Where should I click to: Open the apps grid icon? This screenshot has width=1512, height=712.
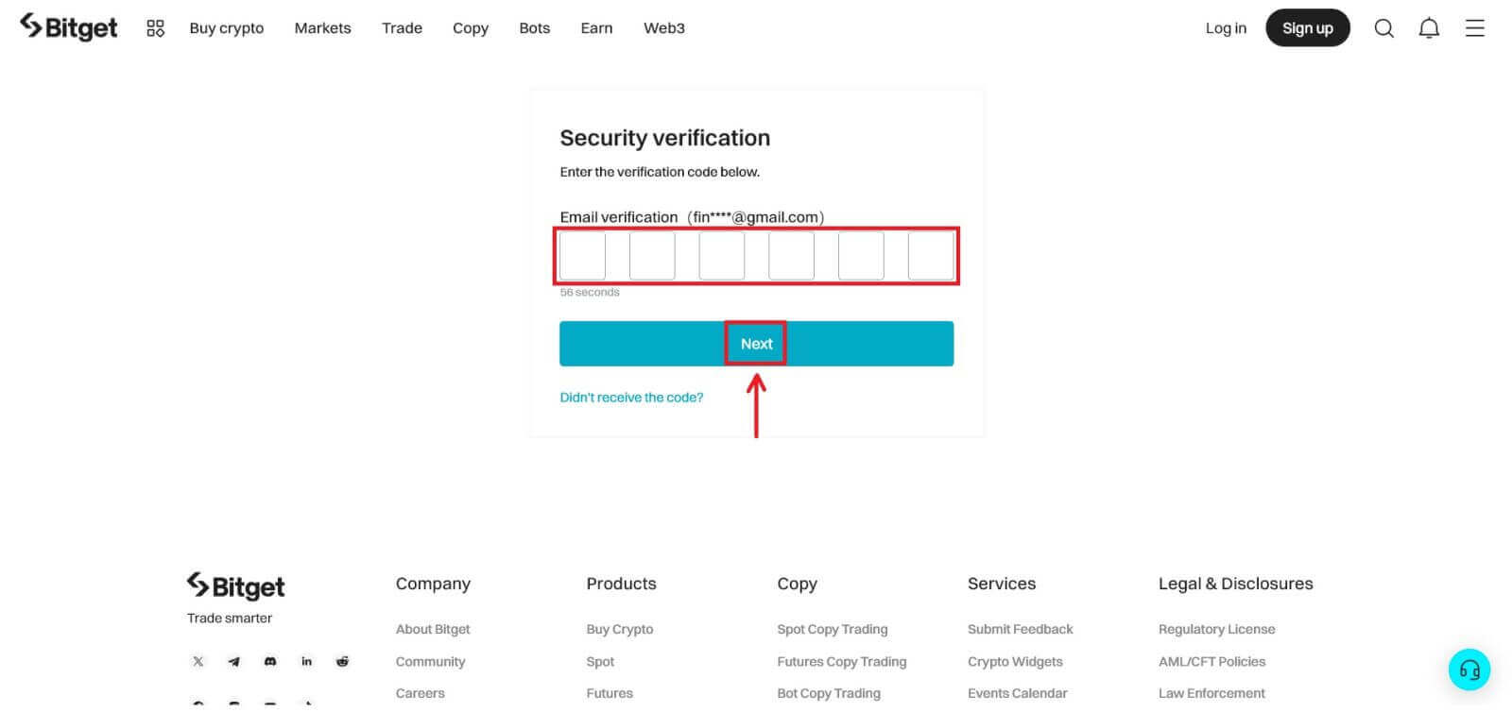(x=155, y=28)
